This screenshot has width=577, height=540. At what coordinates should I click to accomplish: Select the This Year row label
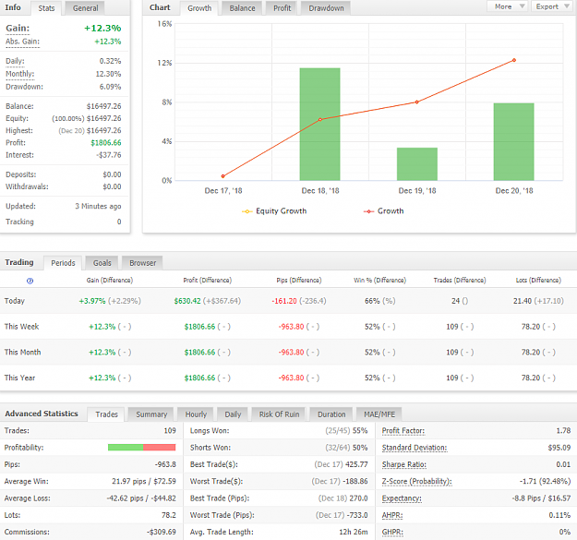[x=20, y=378]
